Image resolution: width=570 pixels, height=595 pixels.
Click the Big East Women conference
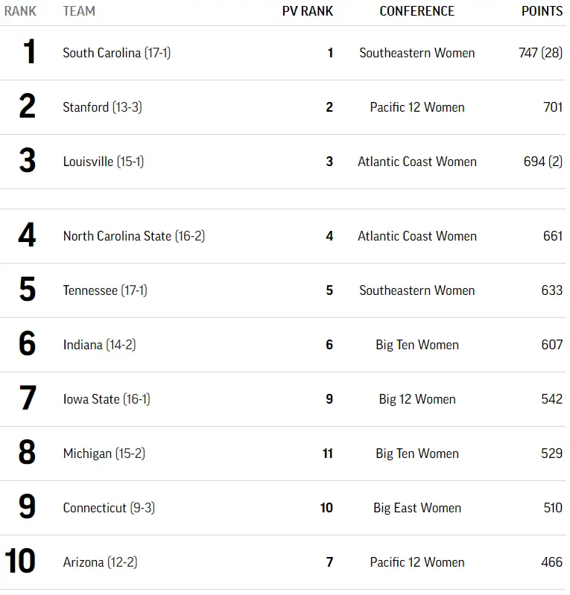(x=417, y=508)
